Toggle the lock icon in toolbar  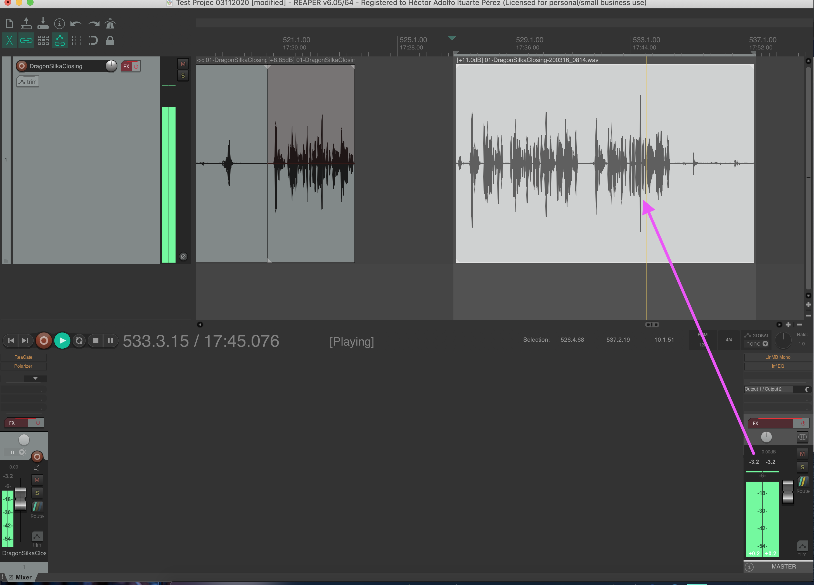pyautogui.click(x=110, y=41)
